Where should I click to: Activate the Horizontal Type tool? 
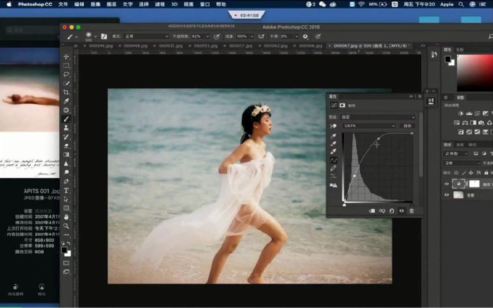point(67,190)
